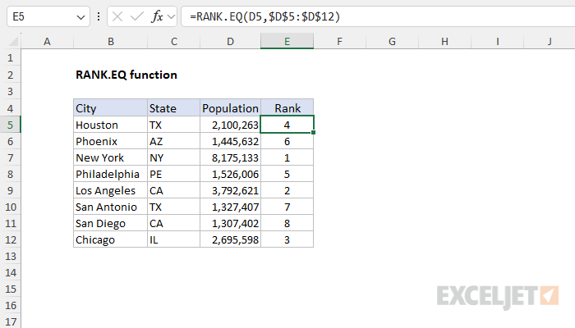Image resolution: width=575 pixels, height=328 pixels.
Task: Select column C header
Action: tap(174, 41)
